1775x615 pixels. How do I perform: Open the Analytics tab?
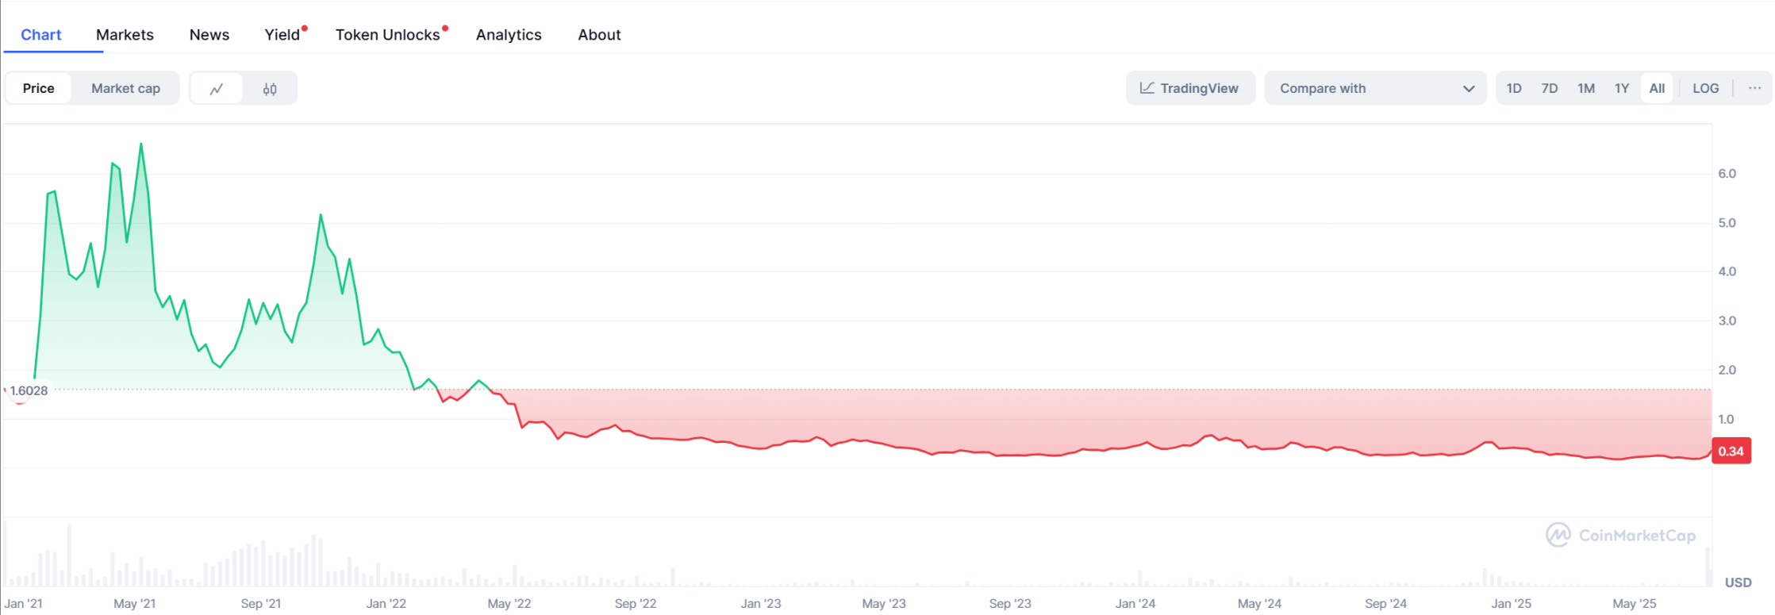click(x=509, y=34)
